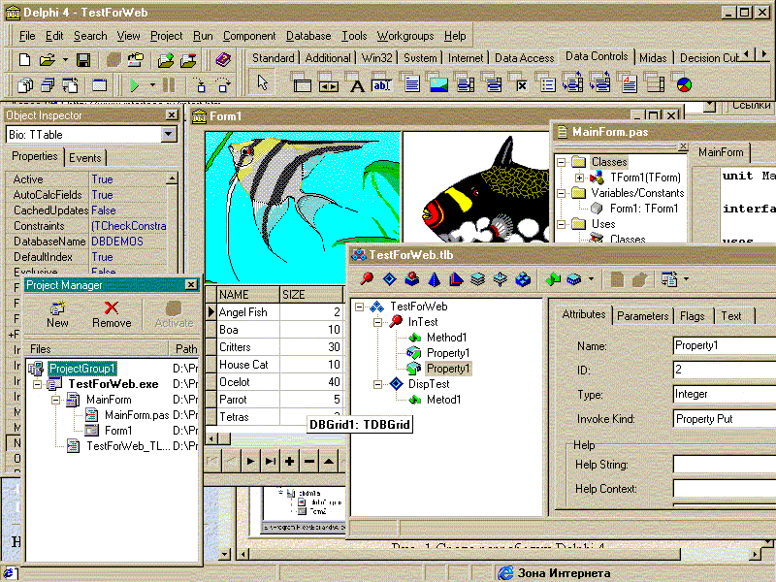Image resolution: width=776 pixels, height=582 pixels.
Task: Click the empty Help String field
Action: click(724, 465)
